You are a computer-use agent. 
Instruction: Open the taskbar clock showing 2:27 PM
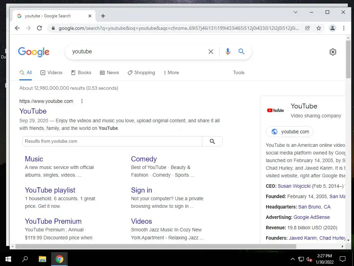click(325, 259)
